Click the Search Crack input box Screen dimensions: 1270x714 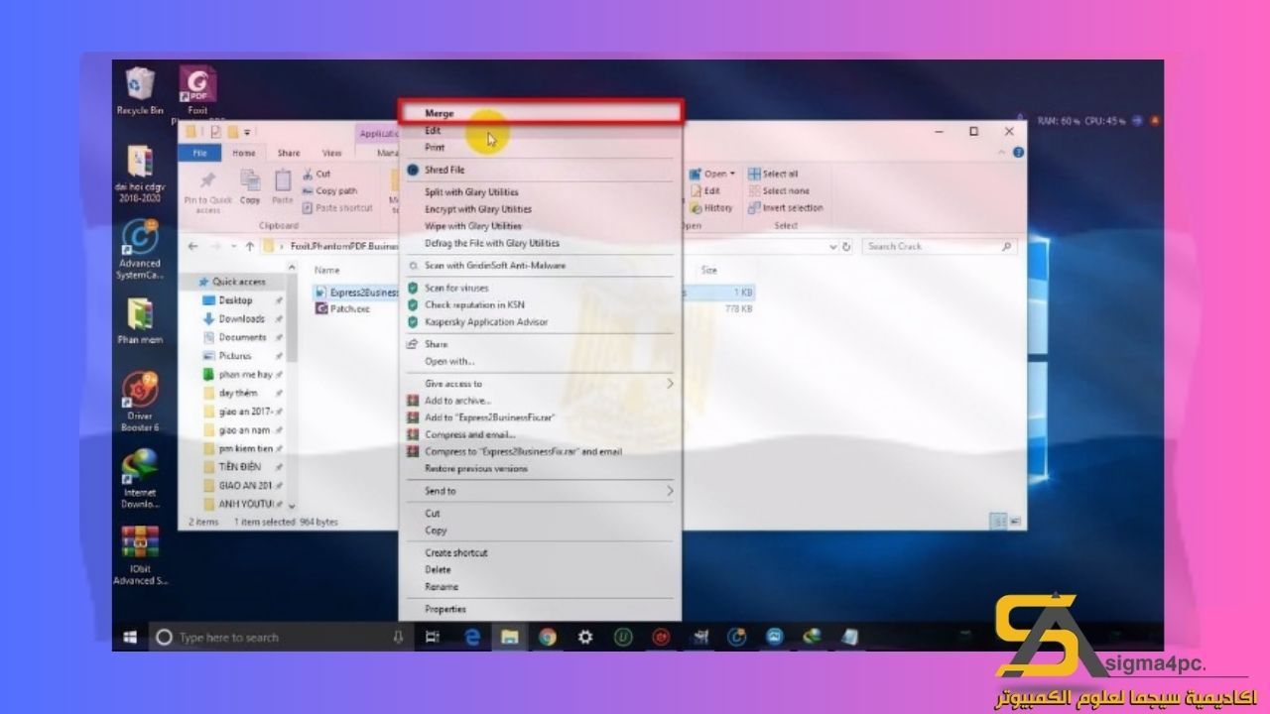(938, 246)
